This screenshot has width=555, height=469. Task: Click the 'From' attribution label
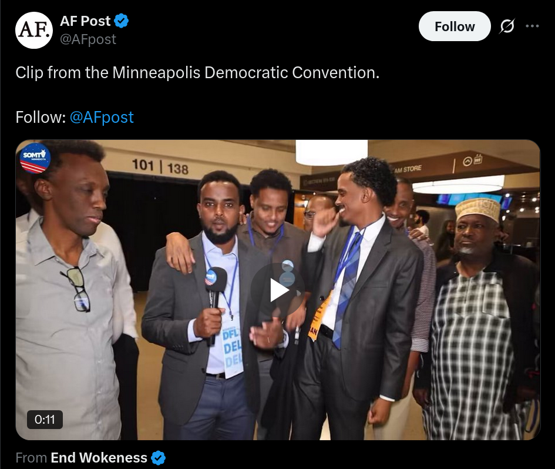tap(31, 458)
